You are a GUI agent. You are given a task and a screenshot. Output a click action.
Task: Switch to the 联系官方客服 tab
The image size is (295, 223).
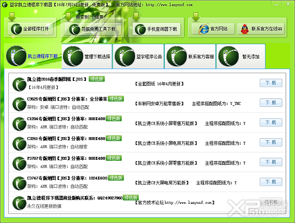pos(190,56)
